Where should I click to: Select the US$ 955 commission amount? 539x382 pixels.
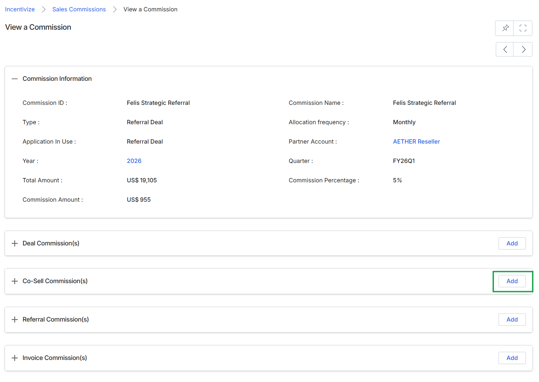click(139, 200)
